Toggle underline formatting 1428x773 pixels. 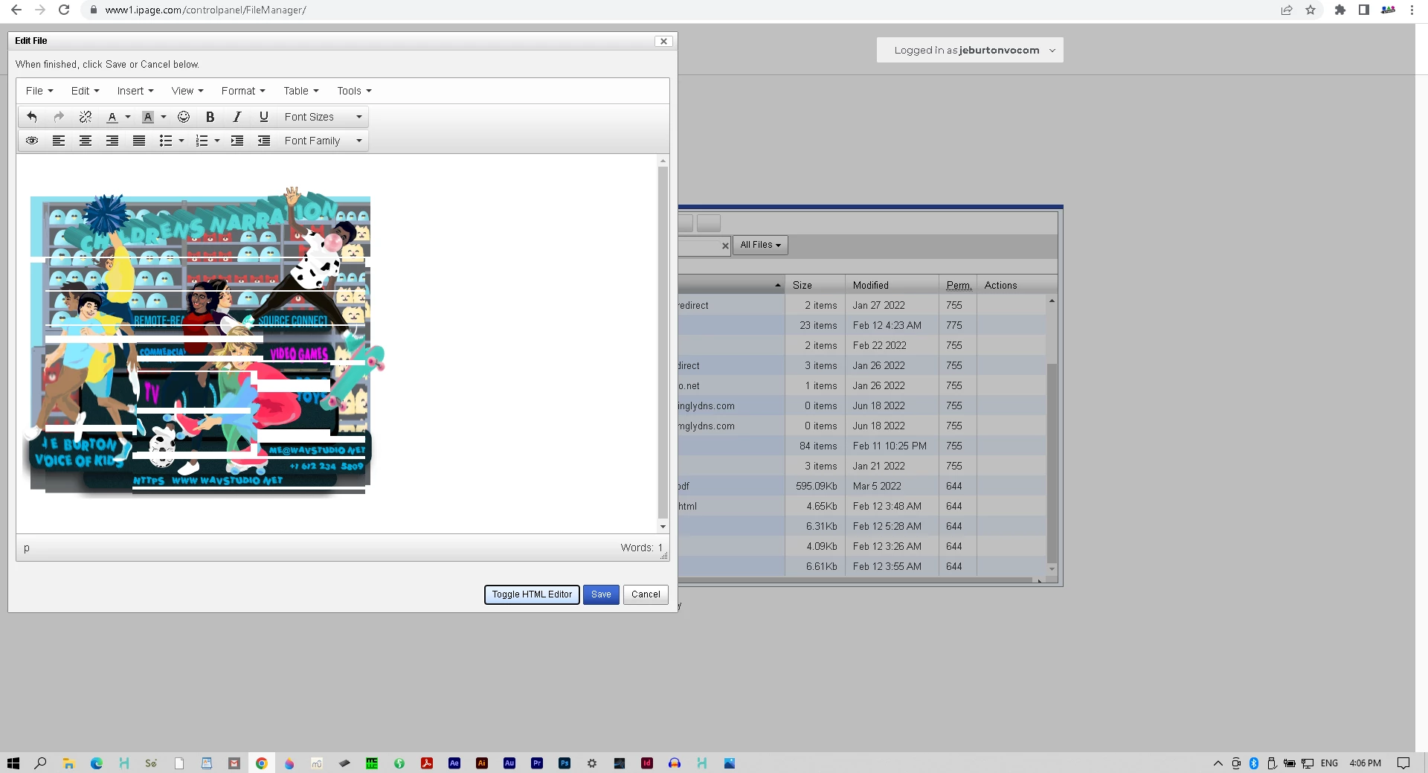(x=264, y=117)
